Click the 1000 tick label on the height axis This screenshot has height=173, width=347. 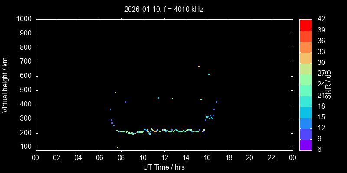click(24, 19)
